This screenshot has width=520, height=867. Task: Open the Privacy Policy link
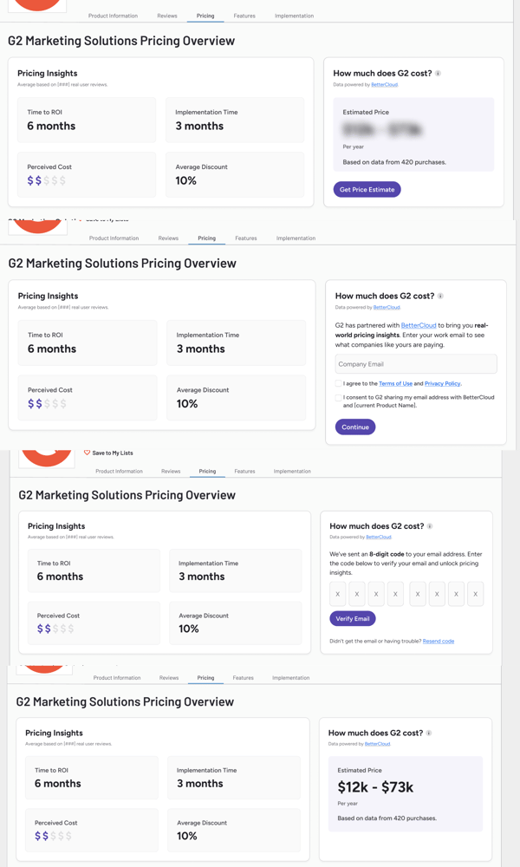pos(442,383)
